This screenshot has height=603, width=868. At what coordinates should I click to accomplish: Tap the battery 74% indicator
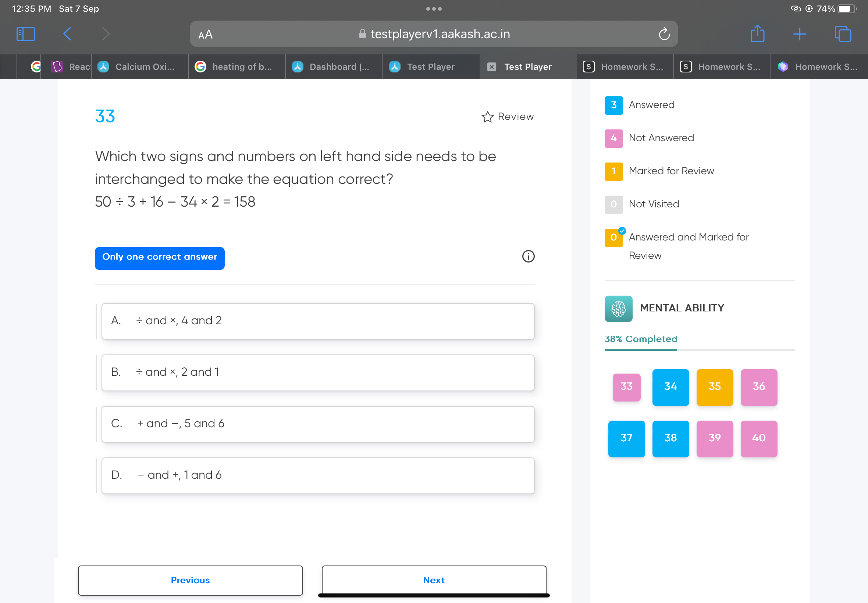(836, 9)
